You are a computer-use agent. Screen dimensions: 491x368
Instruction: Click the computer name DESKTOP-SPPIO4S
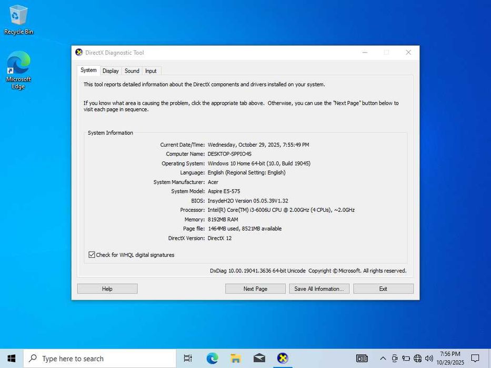coord(229,154)
